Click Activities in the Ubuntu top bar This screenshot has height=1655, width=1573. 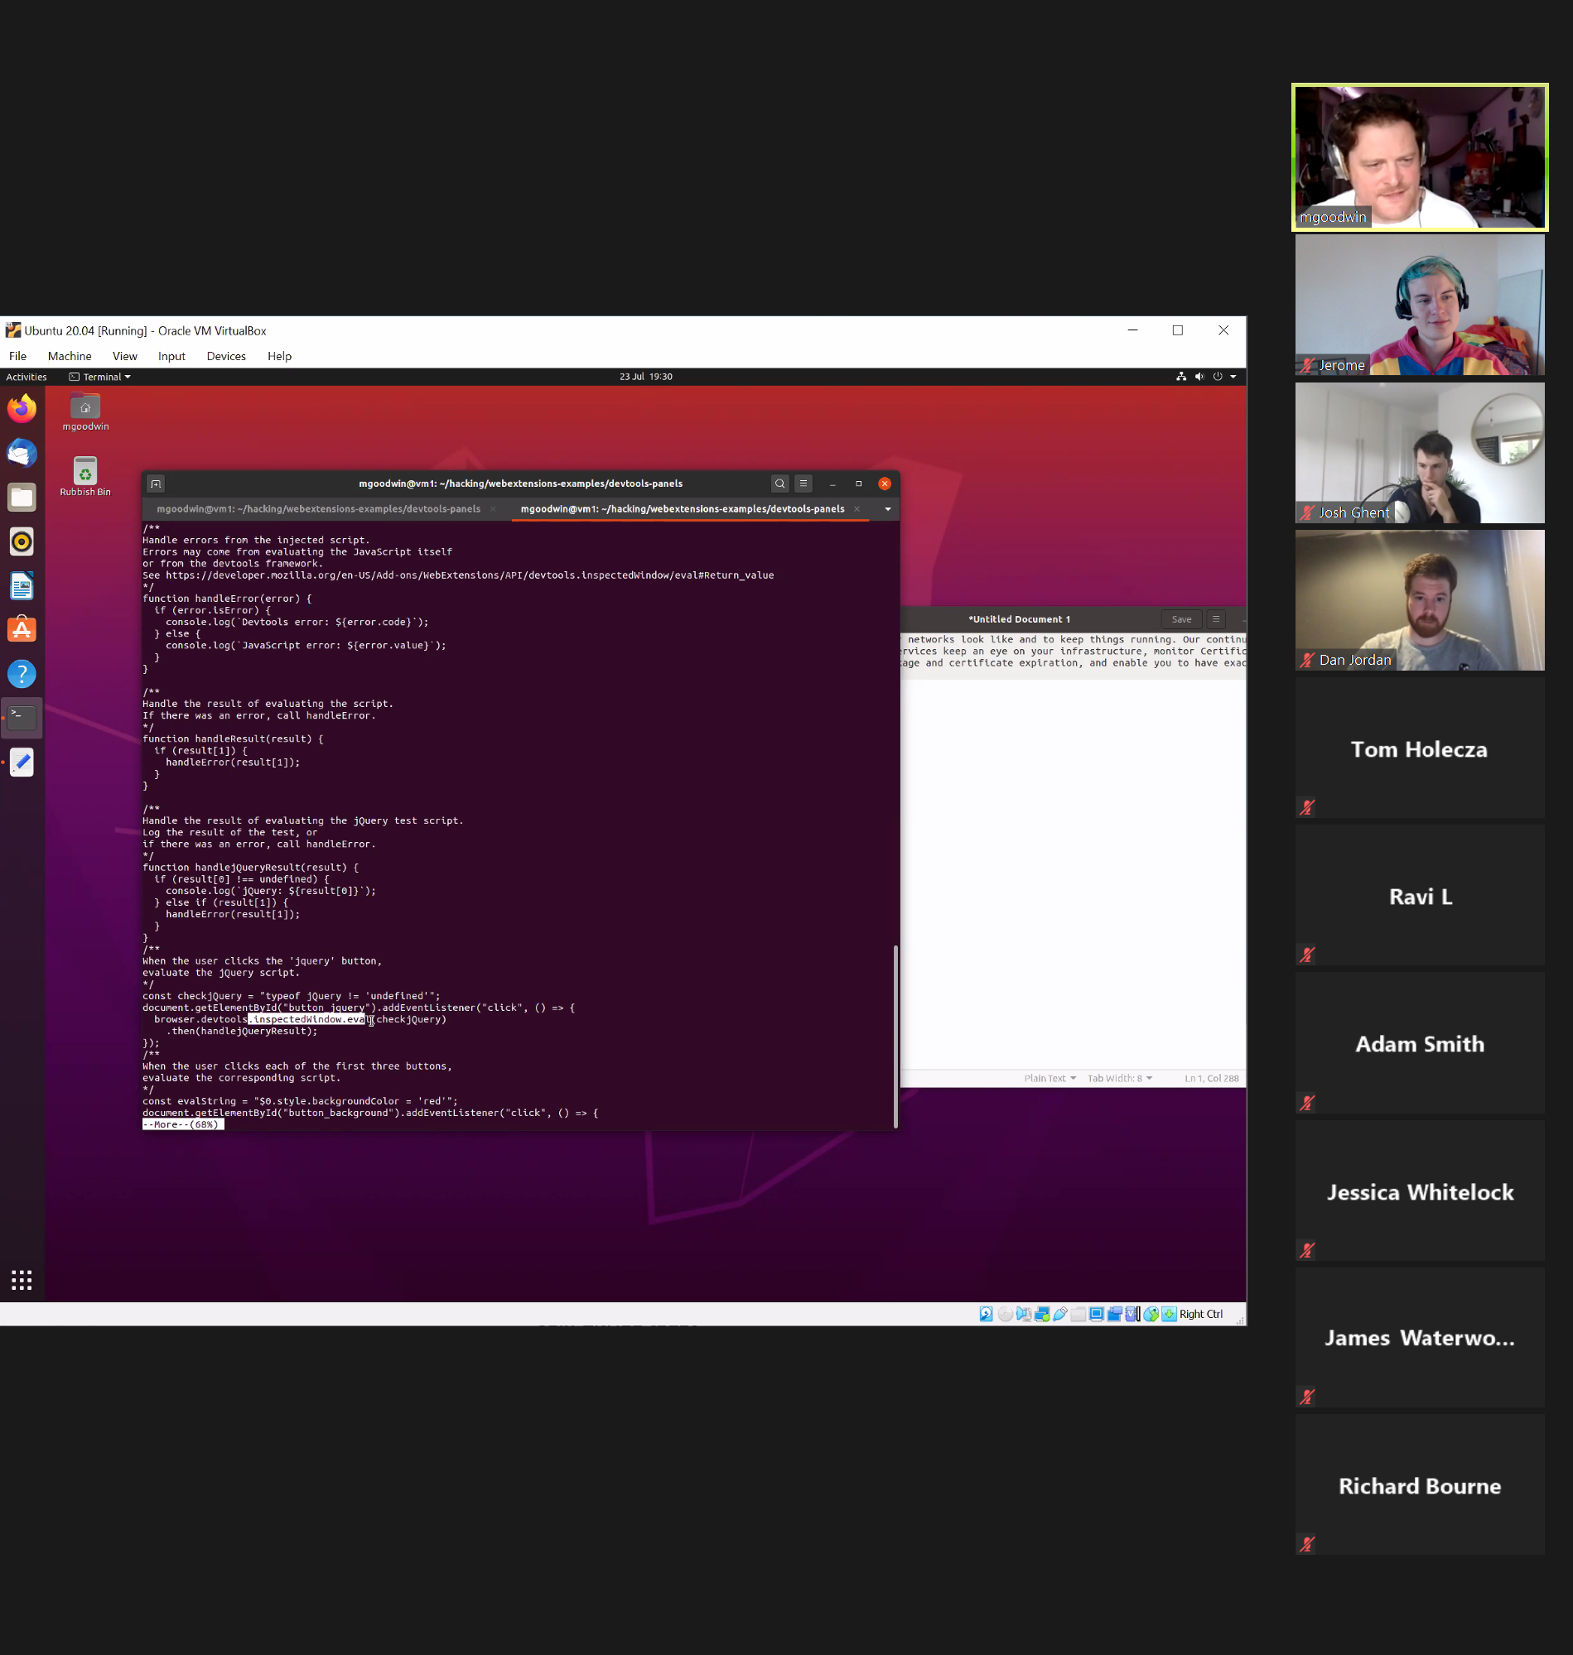(x=27, y=377)
